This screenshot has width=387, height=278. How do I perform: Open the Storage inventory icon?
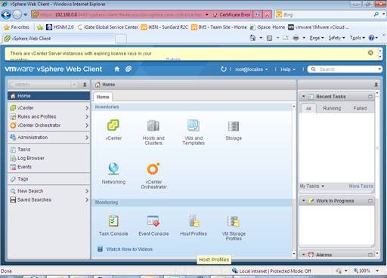coord(234,126)
